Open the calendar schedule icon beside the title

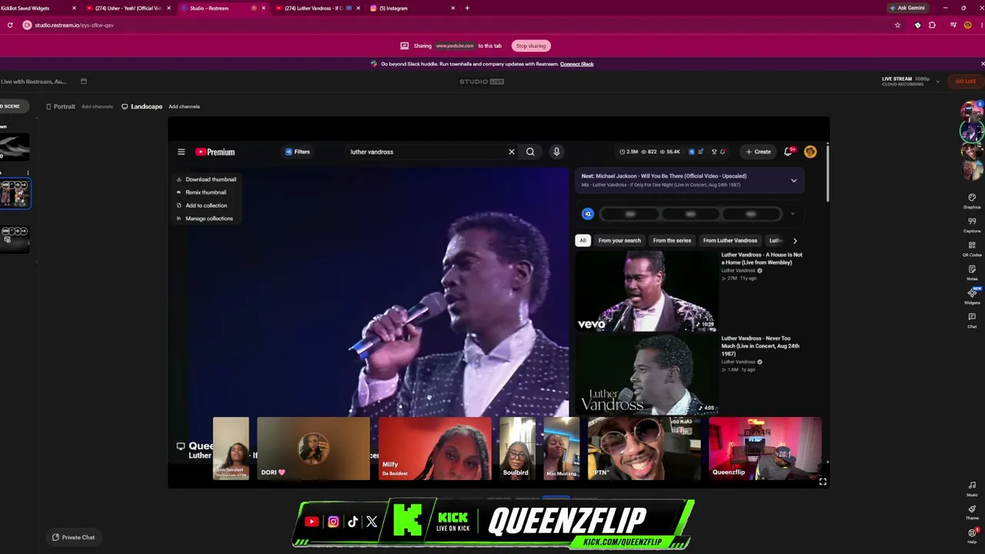coord(84,82)
